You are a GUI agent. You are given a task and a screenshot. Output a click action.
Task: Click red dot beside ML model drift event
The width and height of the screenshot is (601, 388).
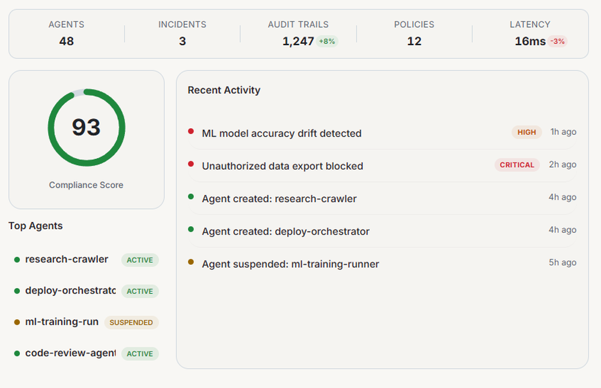tap(191, 131)
